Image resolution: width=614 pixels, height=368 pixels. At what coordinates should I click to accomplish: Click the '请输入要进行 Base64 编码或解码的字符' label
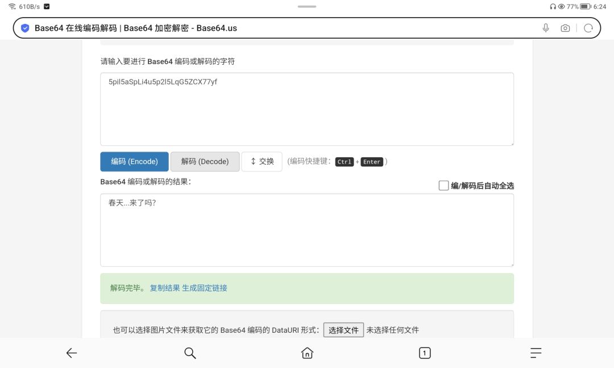[x=168, y=61]
